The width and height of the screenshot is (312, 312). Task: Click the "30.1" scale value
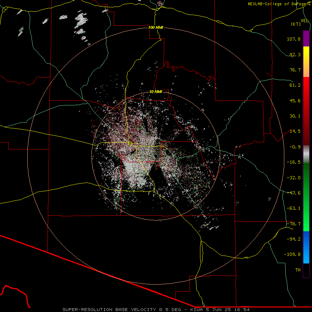[295, 116]
